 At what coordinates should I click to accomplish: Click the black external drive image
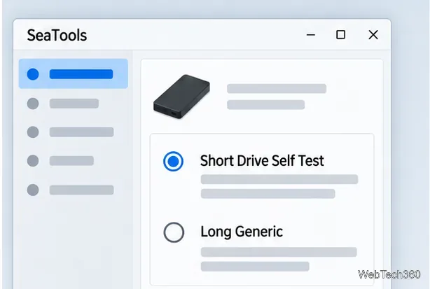point(181,97)
